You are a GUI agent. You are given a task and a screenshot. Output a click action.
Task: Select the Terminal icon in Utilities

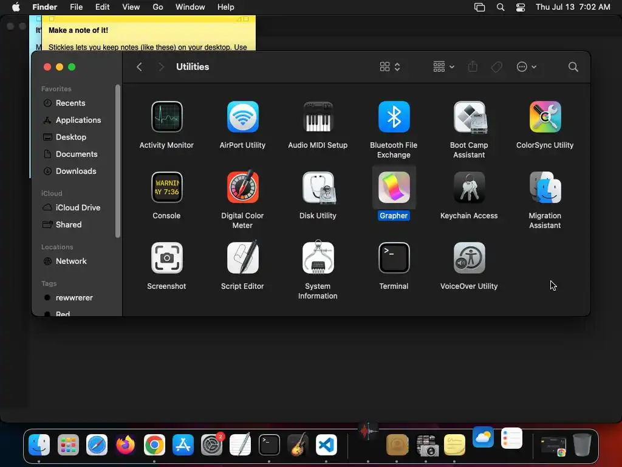[x=394, y=258]
